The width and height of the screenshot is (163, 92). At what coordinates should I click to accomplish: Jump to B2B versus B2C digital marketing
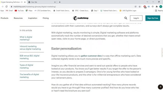click(30, 57)
